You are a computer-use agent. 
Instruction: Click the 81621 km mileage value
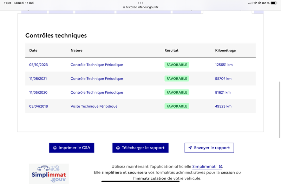point(223,93)
